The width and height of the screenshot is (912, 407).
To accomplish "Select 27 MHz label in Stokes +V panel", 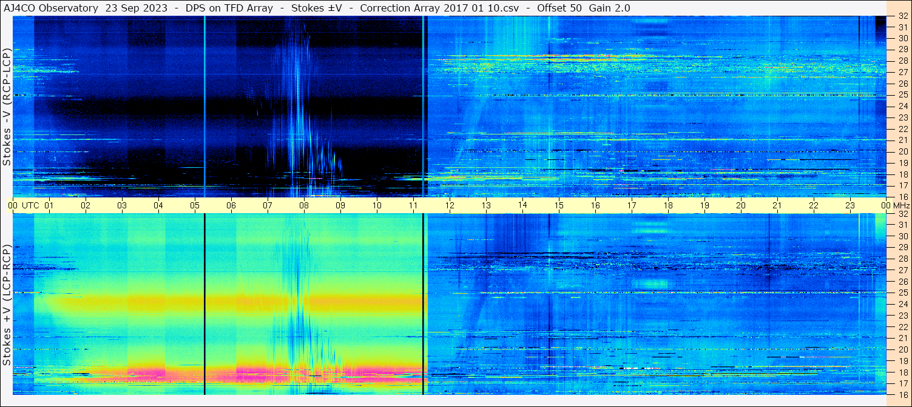I will pyautogui.click(x=903, y=270).
